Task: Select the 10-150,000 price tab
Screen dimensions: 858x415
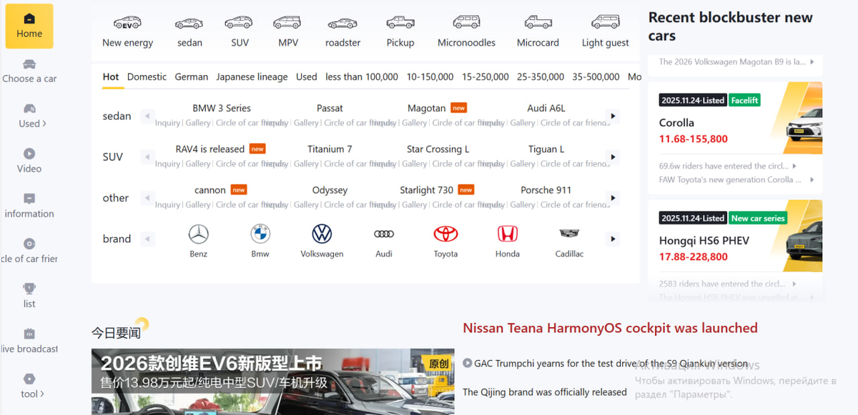Action: coord(430,77)
